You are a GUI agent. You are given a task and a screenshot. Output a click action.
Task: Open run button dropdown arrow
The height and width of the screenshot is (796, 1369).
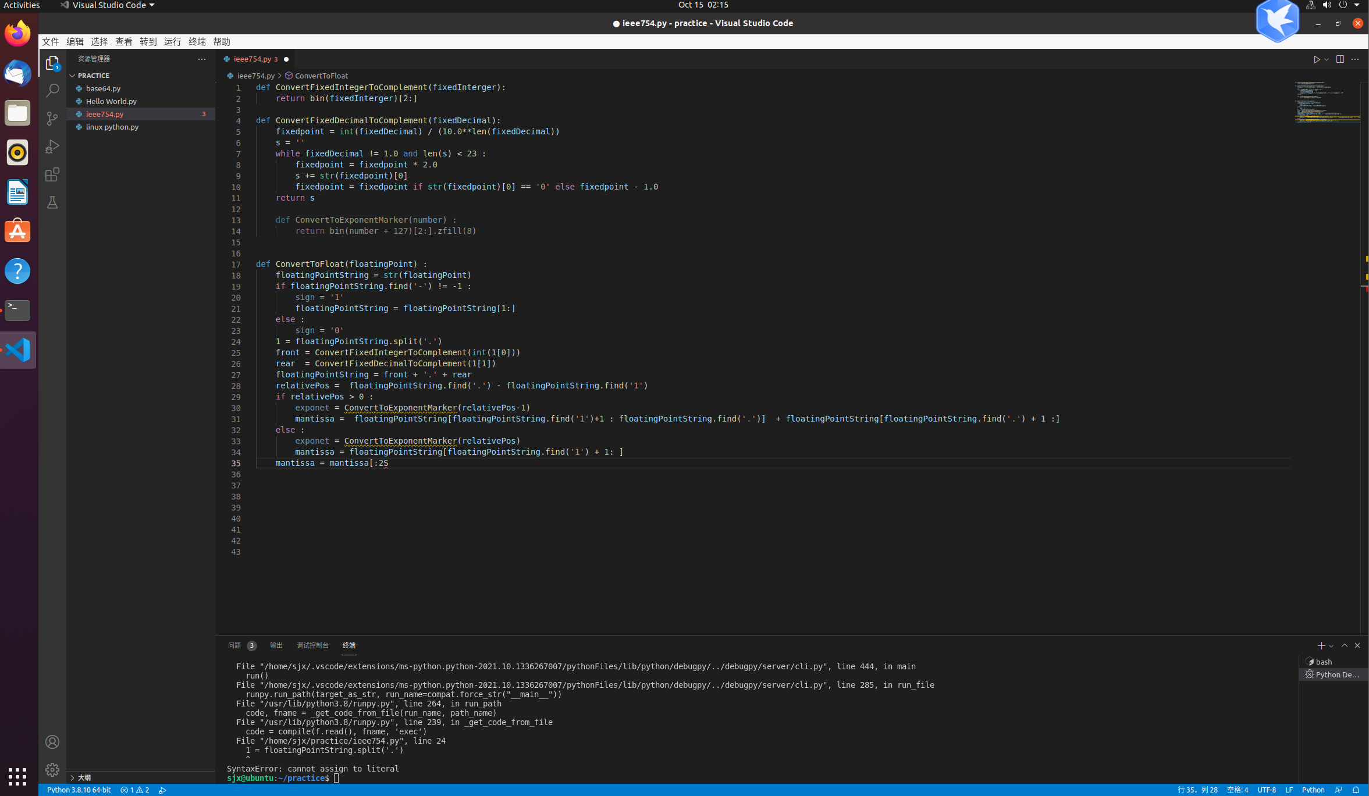pyautogui.click(x=1327, y=59)
